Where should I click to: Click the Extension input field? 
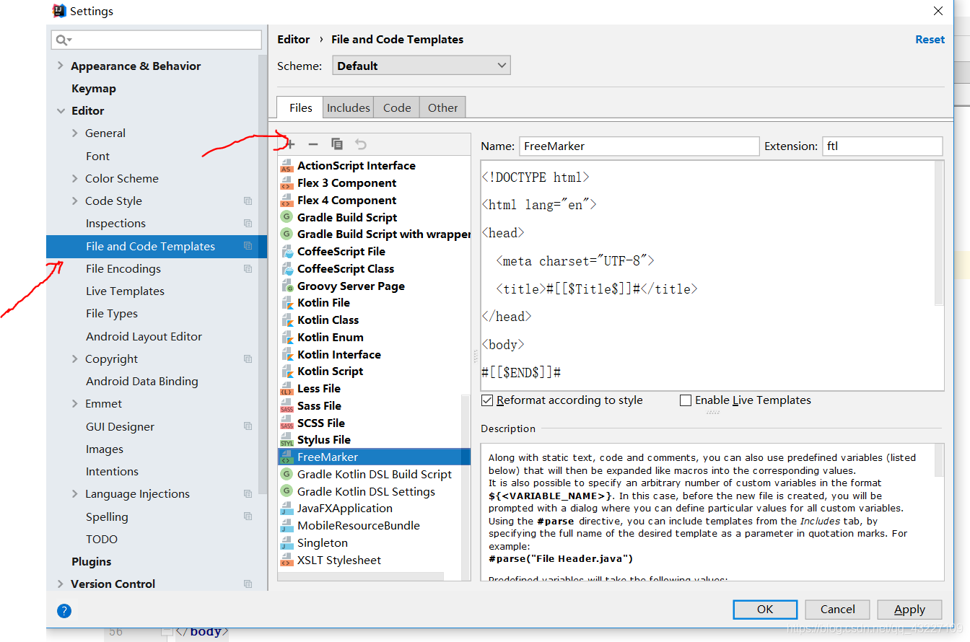coord(883,146)
